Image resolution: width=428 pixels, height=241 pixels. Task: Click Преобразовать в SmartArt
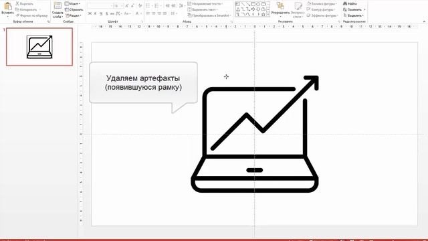209,15
